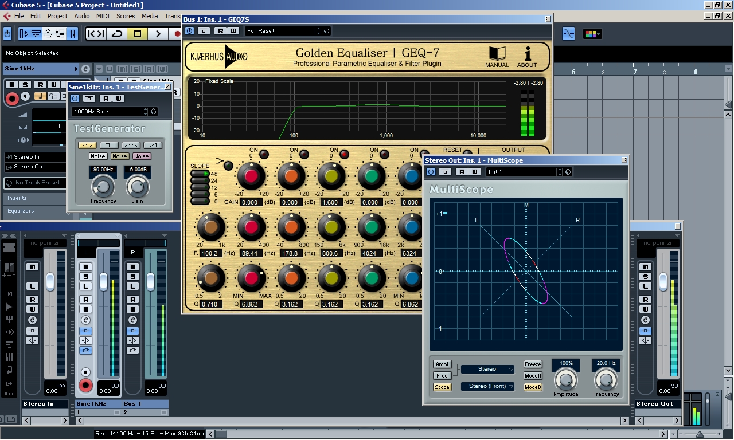
Task: Open the 'Stereo (Front)' dropdown in MultiScope
Action: pos(488,386)
